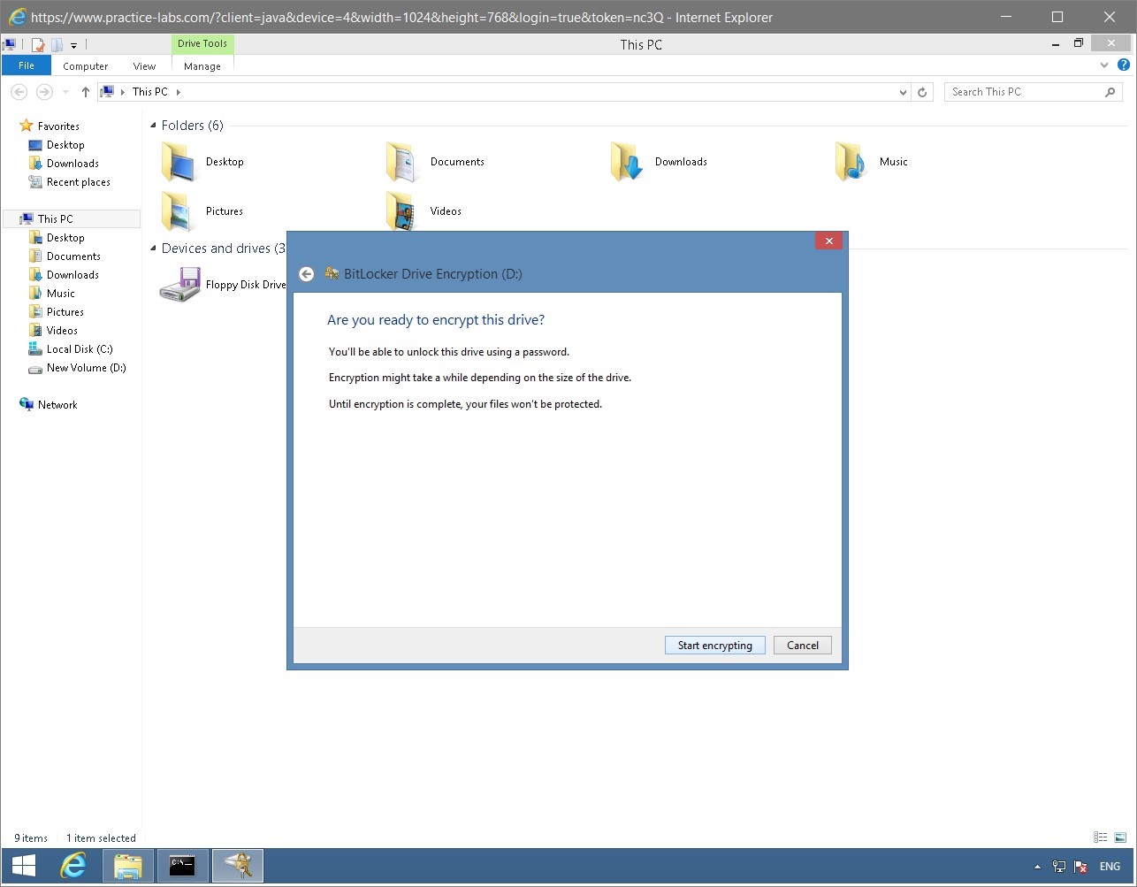Image resolution: width=1137 pixels, height=887 pixels.
Task: Open the View ribbon tab
Action: [143, 65]
